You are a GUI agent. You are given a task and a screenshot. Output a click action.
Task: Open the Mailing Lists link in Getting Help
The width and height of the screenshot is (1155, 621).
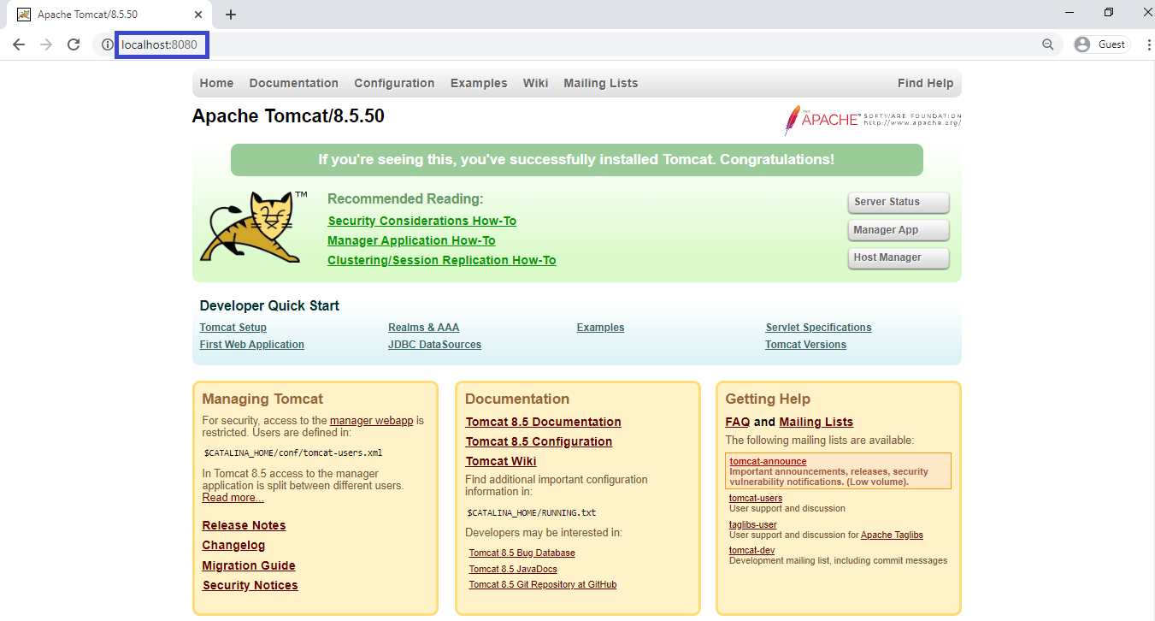[x=816, y=422]
